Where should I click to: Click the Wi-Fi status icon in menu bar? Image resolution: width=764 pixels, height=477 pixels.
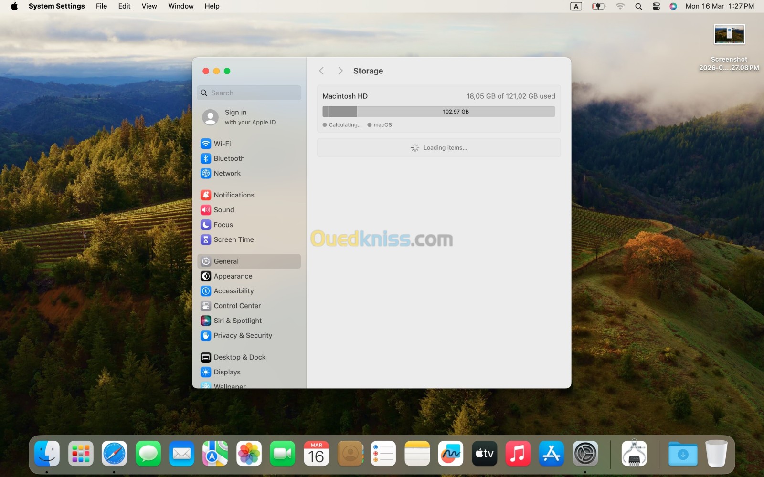click(x=620, y=6)
